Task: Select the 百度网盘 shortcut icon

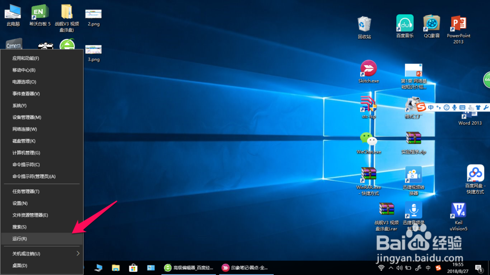Action: click(x=475, y=180)
